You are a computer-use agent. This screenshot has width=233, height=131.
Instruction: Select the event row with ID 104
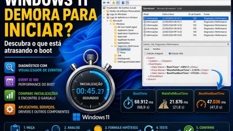[x=186, y=32]
